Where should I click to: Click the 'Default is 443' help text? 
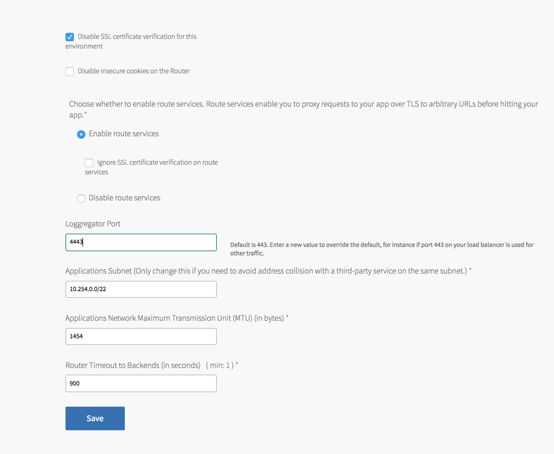[x=381, y=245]
